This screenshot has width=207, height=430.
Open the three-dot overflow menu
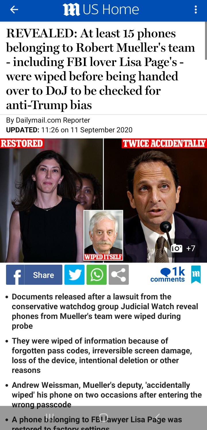point(196,10)
